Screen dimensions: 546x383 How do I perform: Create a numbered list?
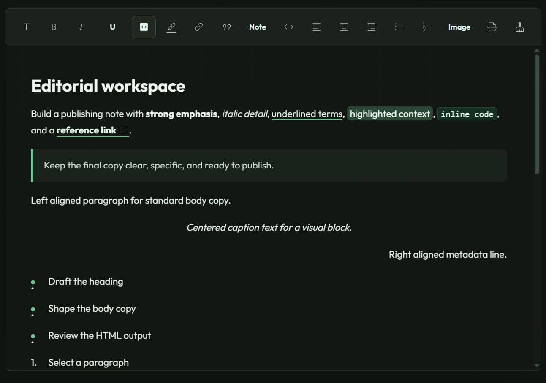426,27
